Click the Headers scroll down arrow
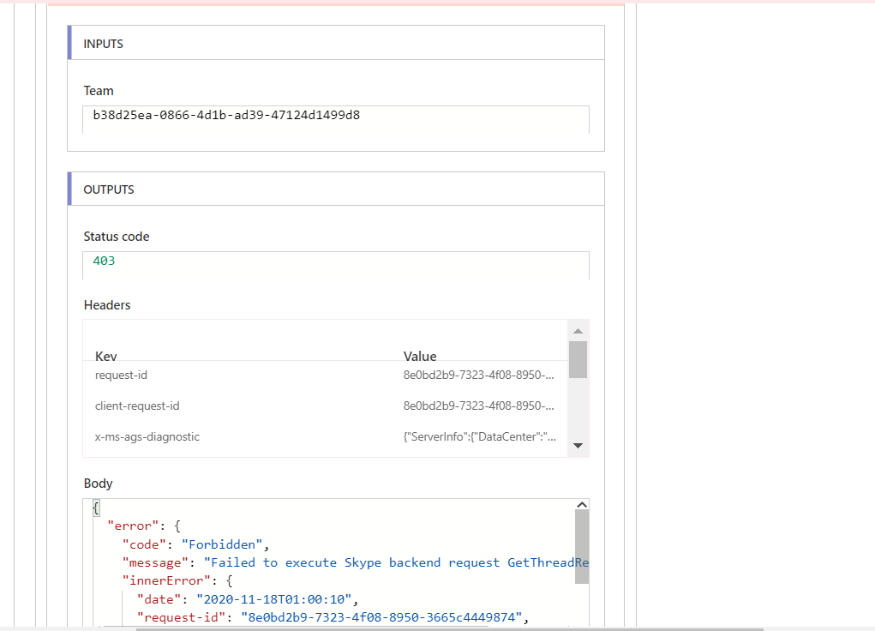This screenshot has height=631, width=875. click(x=578, y=446)
